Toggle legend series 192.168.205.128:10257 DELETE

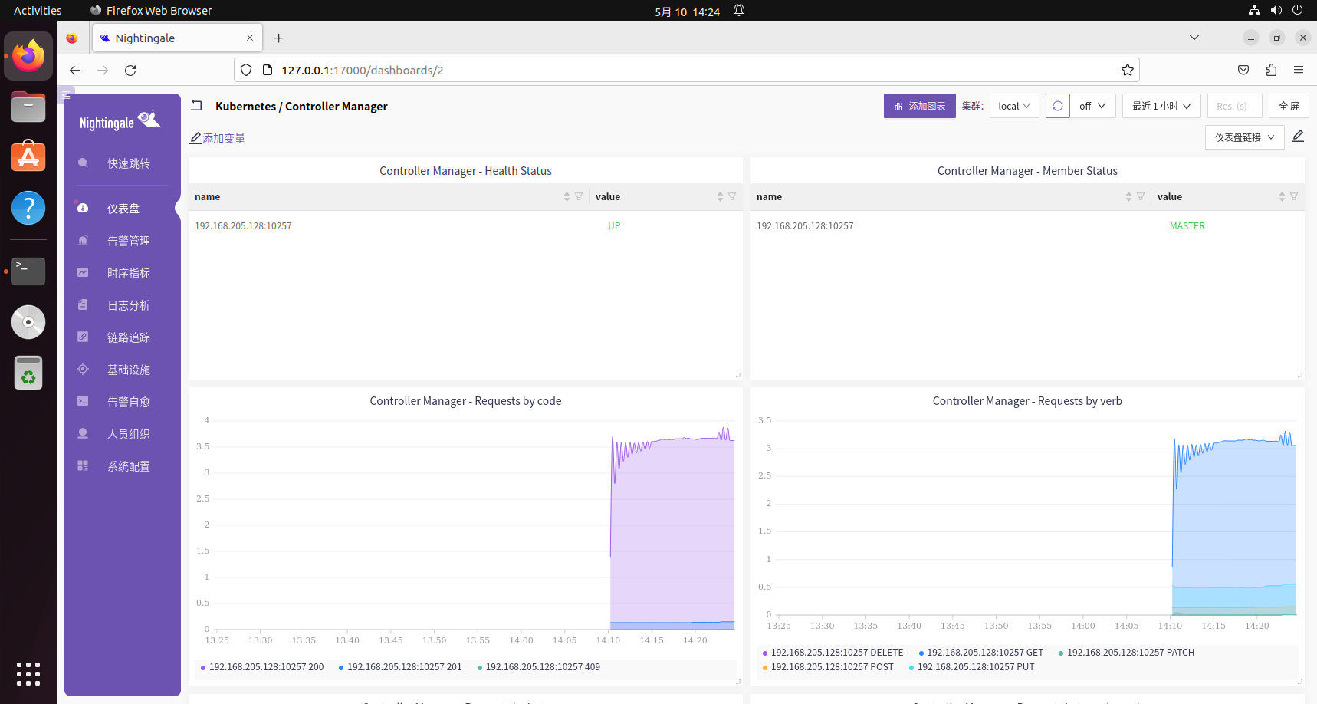coord(833,653)
